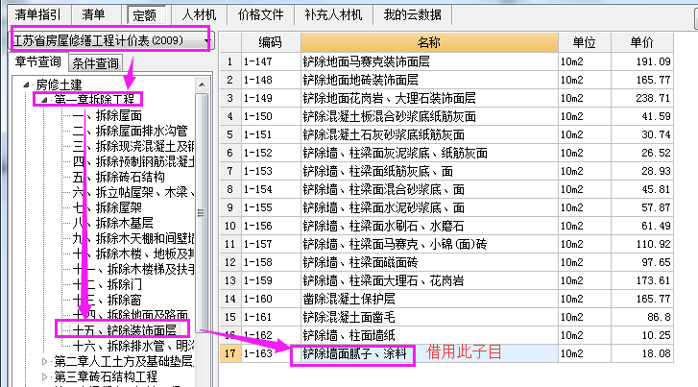
Task: Click price cell 191.09
Action: 642,61
